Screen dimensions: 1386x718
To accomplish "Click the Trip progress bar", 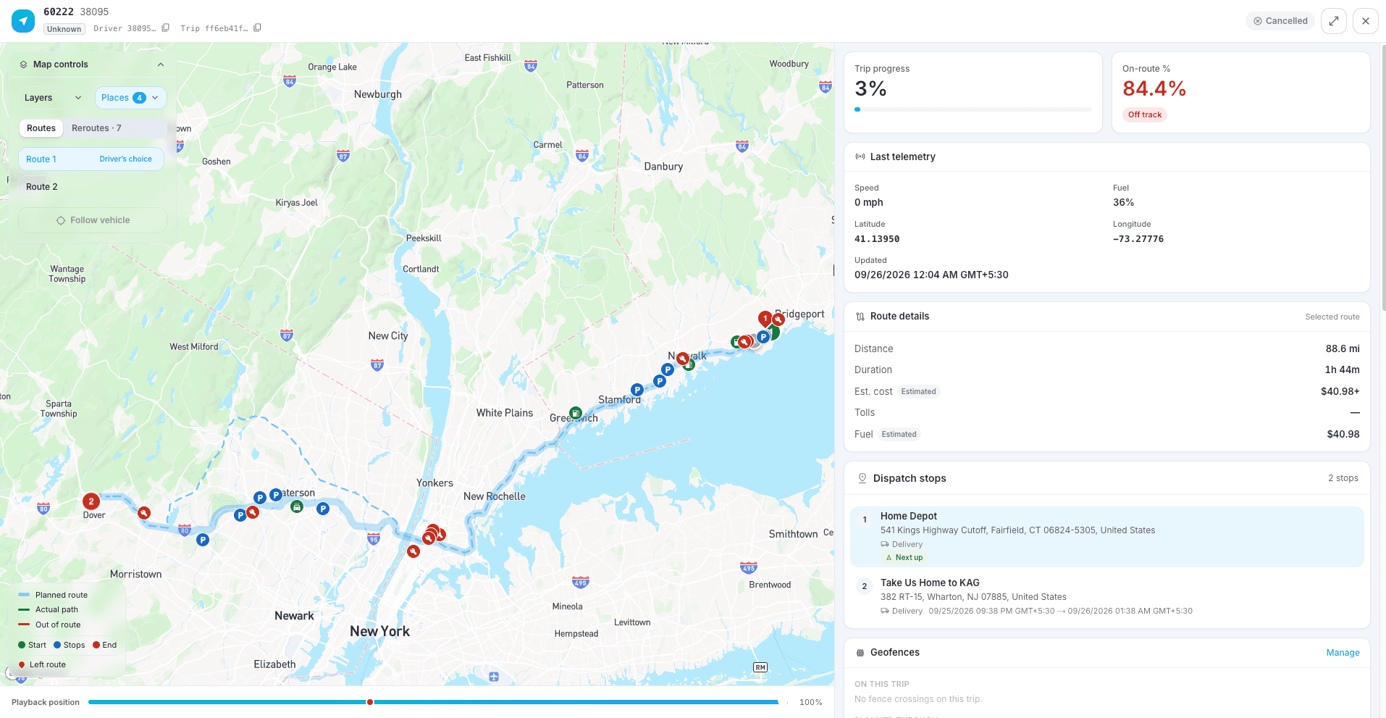I will tap(973, 109).
